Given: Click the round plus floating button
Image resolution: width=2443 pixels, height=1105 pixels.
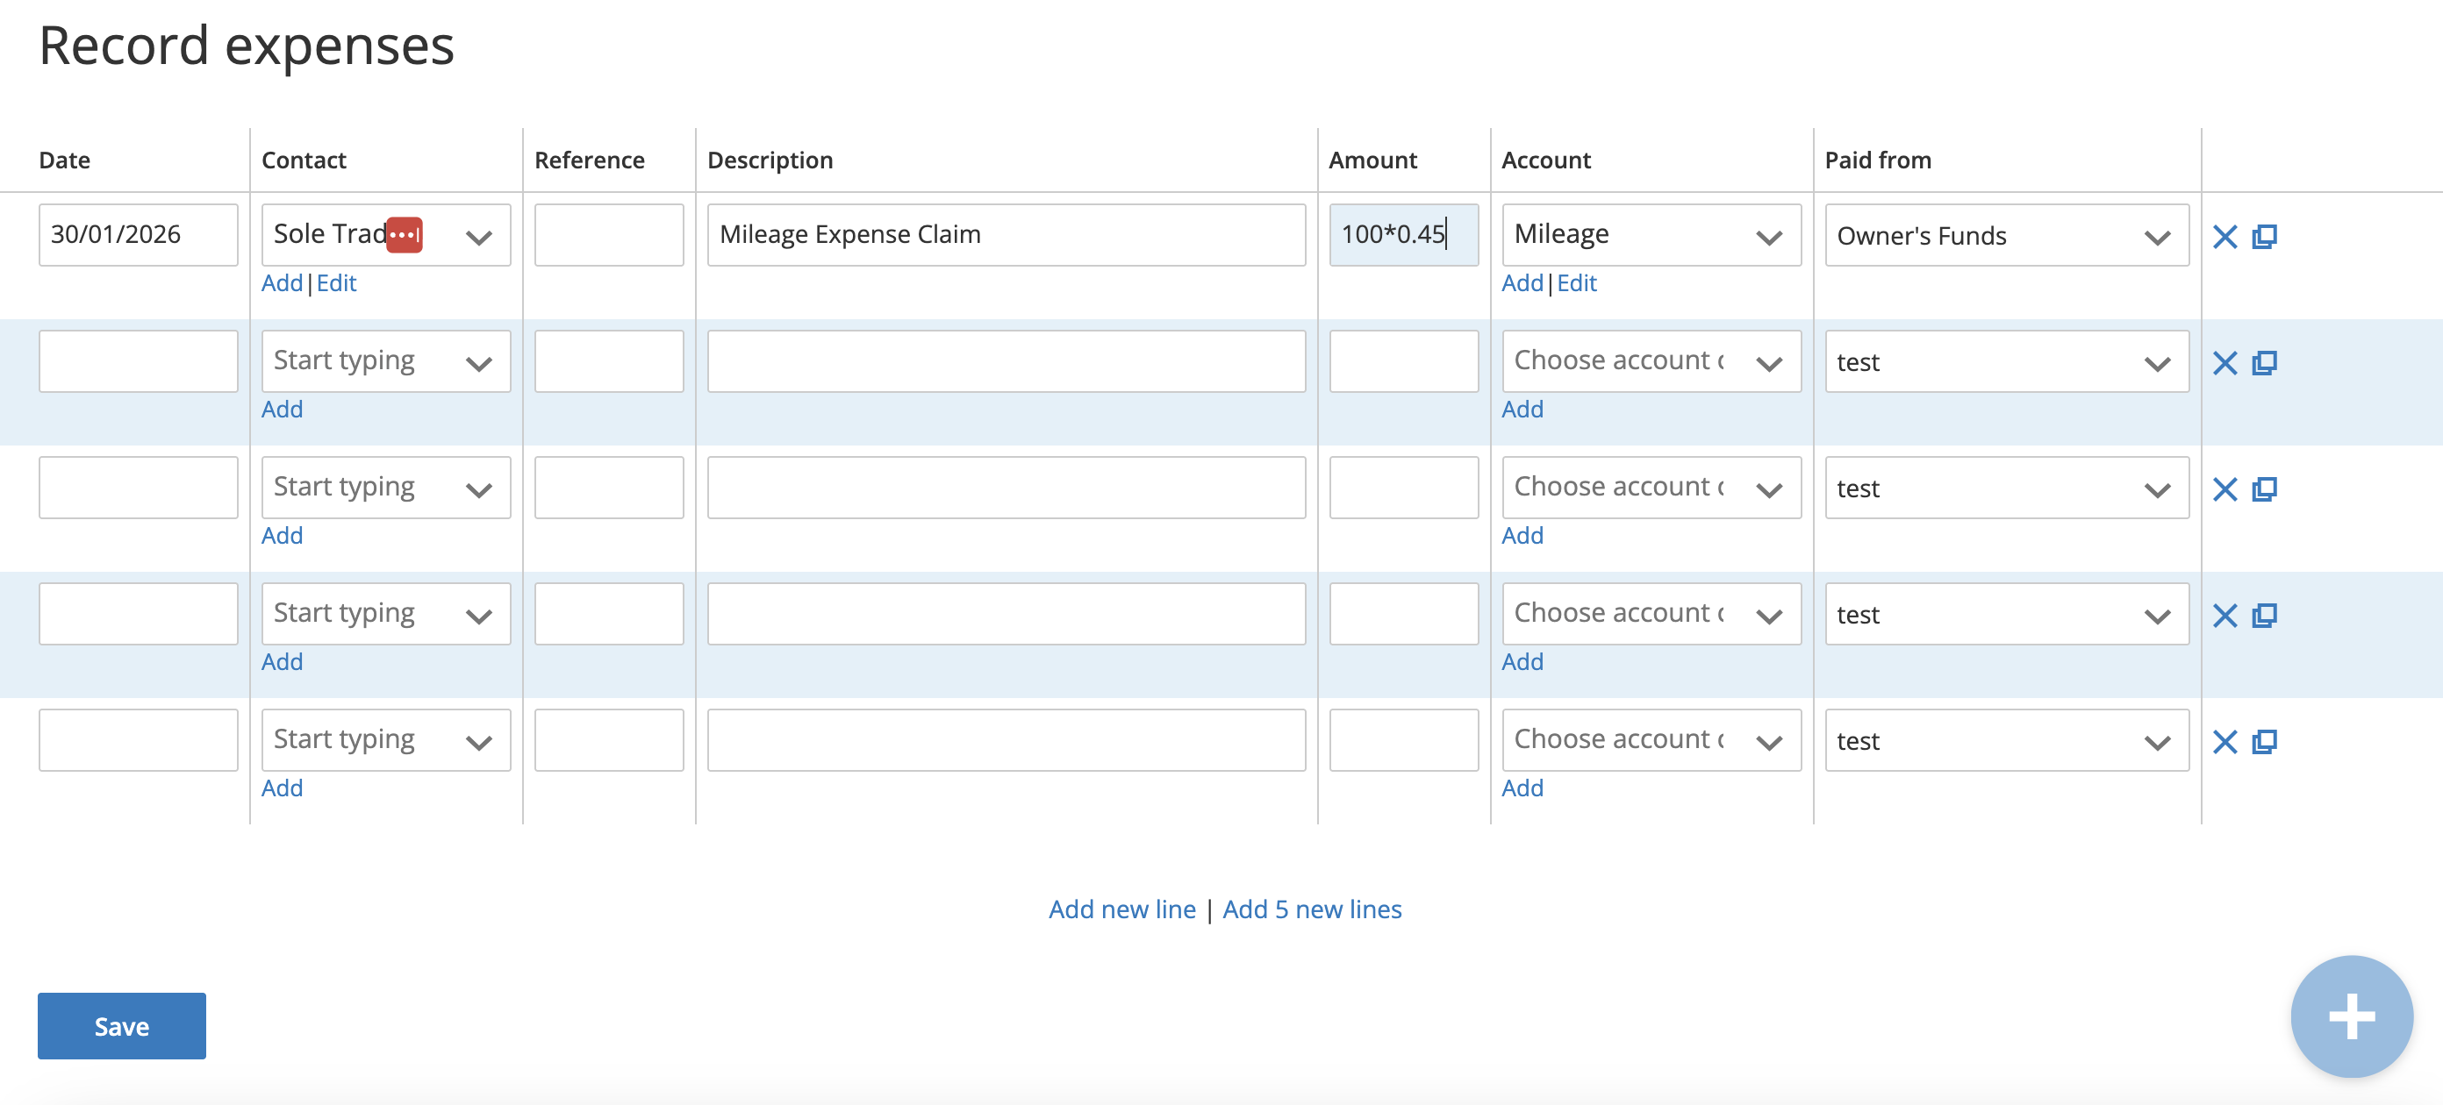Looking at the screenshot, I should coord(2350,1016).
